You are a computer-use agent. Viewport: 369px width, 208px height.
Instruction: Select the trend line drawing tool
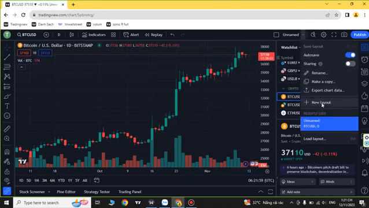coord(7,57)
